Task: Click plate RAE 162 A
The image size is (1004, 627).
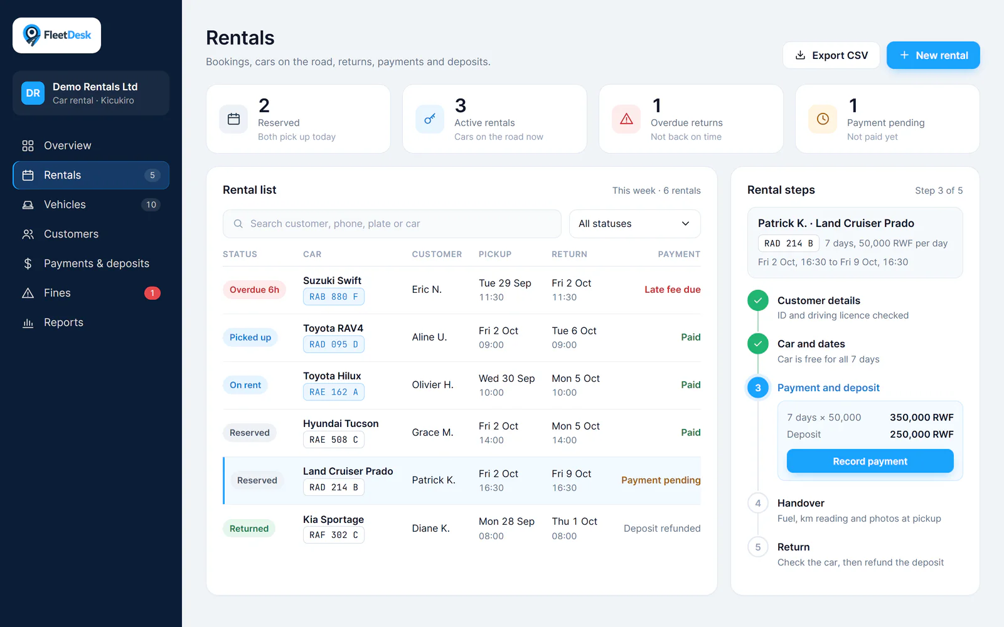Action: point(334,392)
